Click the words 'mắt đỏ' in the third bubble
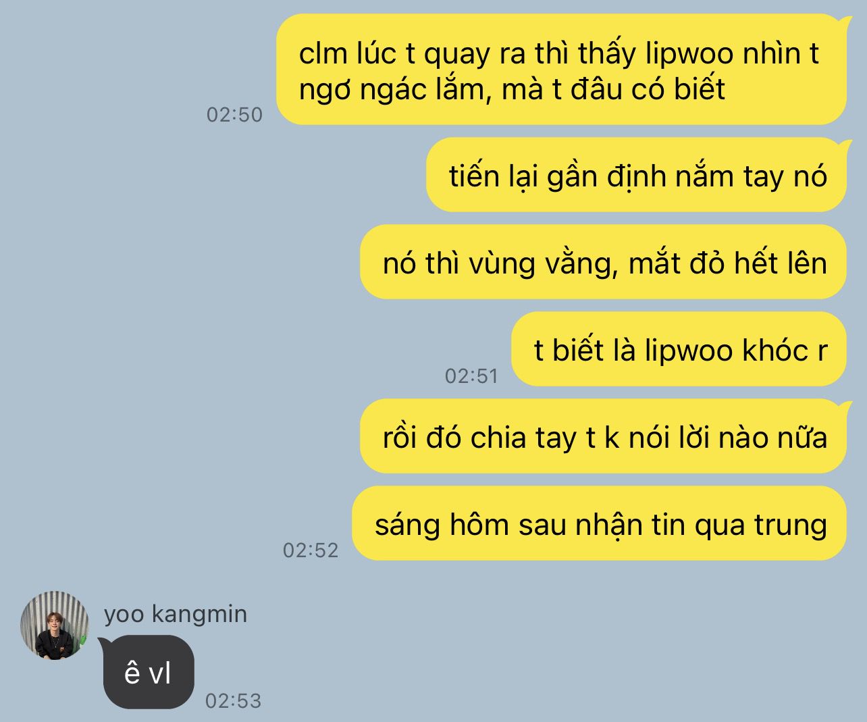The image size is (867, 722). [x=677, y=263]
